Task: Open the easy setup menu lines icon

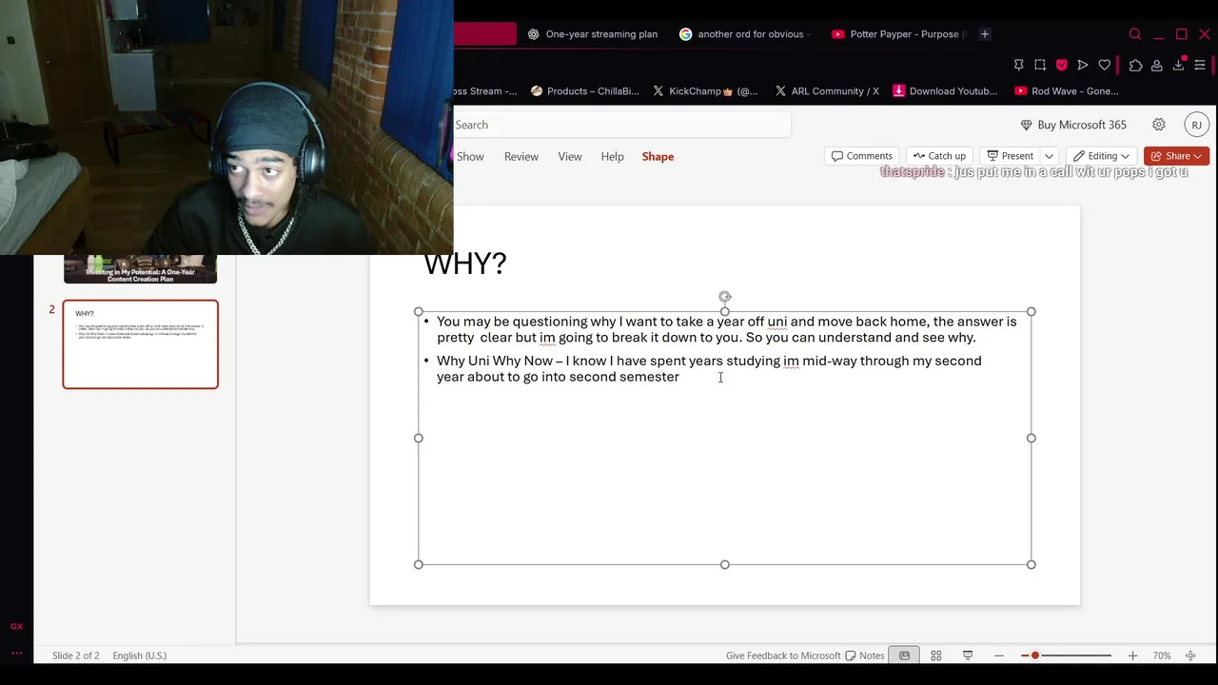Action: click(1200, 65)
